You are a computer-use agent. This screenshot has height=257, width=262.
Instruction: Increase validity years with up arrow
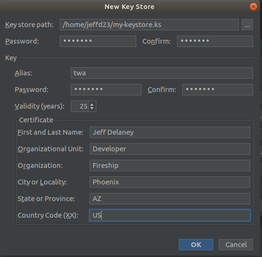tap(92, 105)
